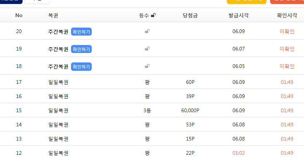Select the 주간복권 label in row 18
Screen dimensions: 304x159
pyautogui.click(x=58, y=66)
